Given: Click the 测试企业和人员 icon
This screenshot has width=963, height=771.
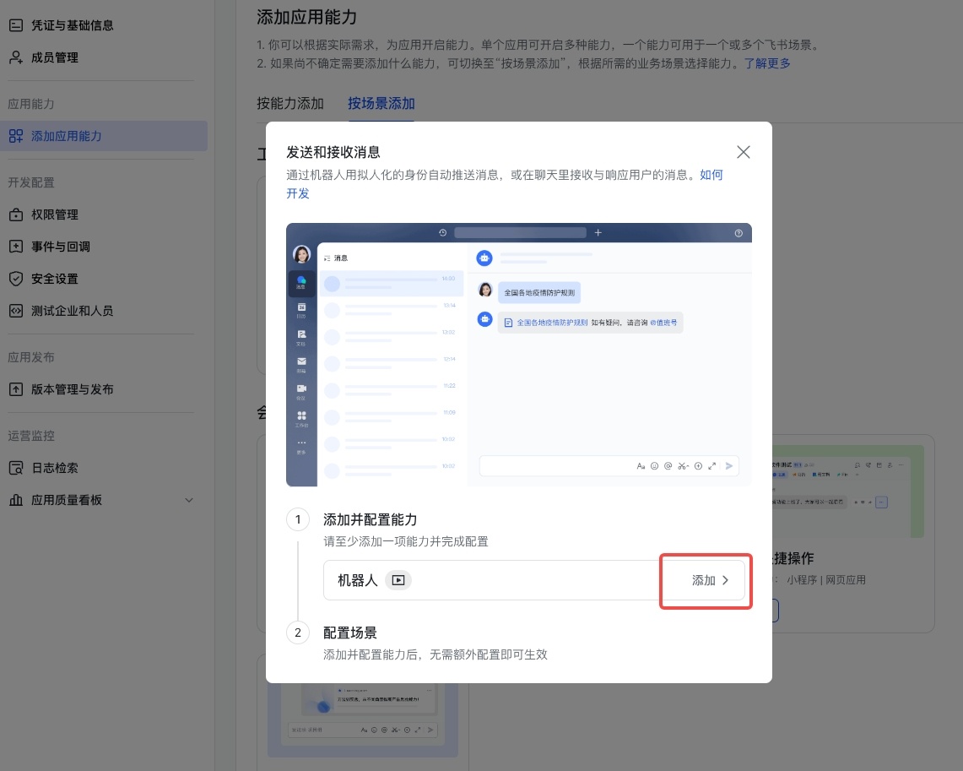Looking at the screenshot, I should [16, 311].
